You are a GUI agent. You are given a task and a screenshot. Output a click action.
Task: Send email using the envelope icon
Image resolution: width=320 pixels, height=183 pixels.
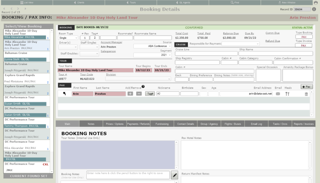pos(278,94)
